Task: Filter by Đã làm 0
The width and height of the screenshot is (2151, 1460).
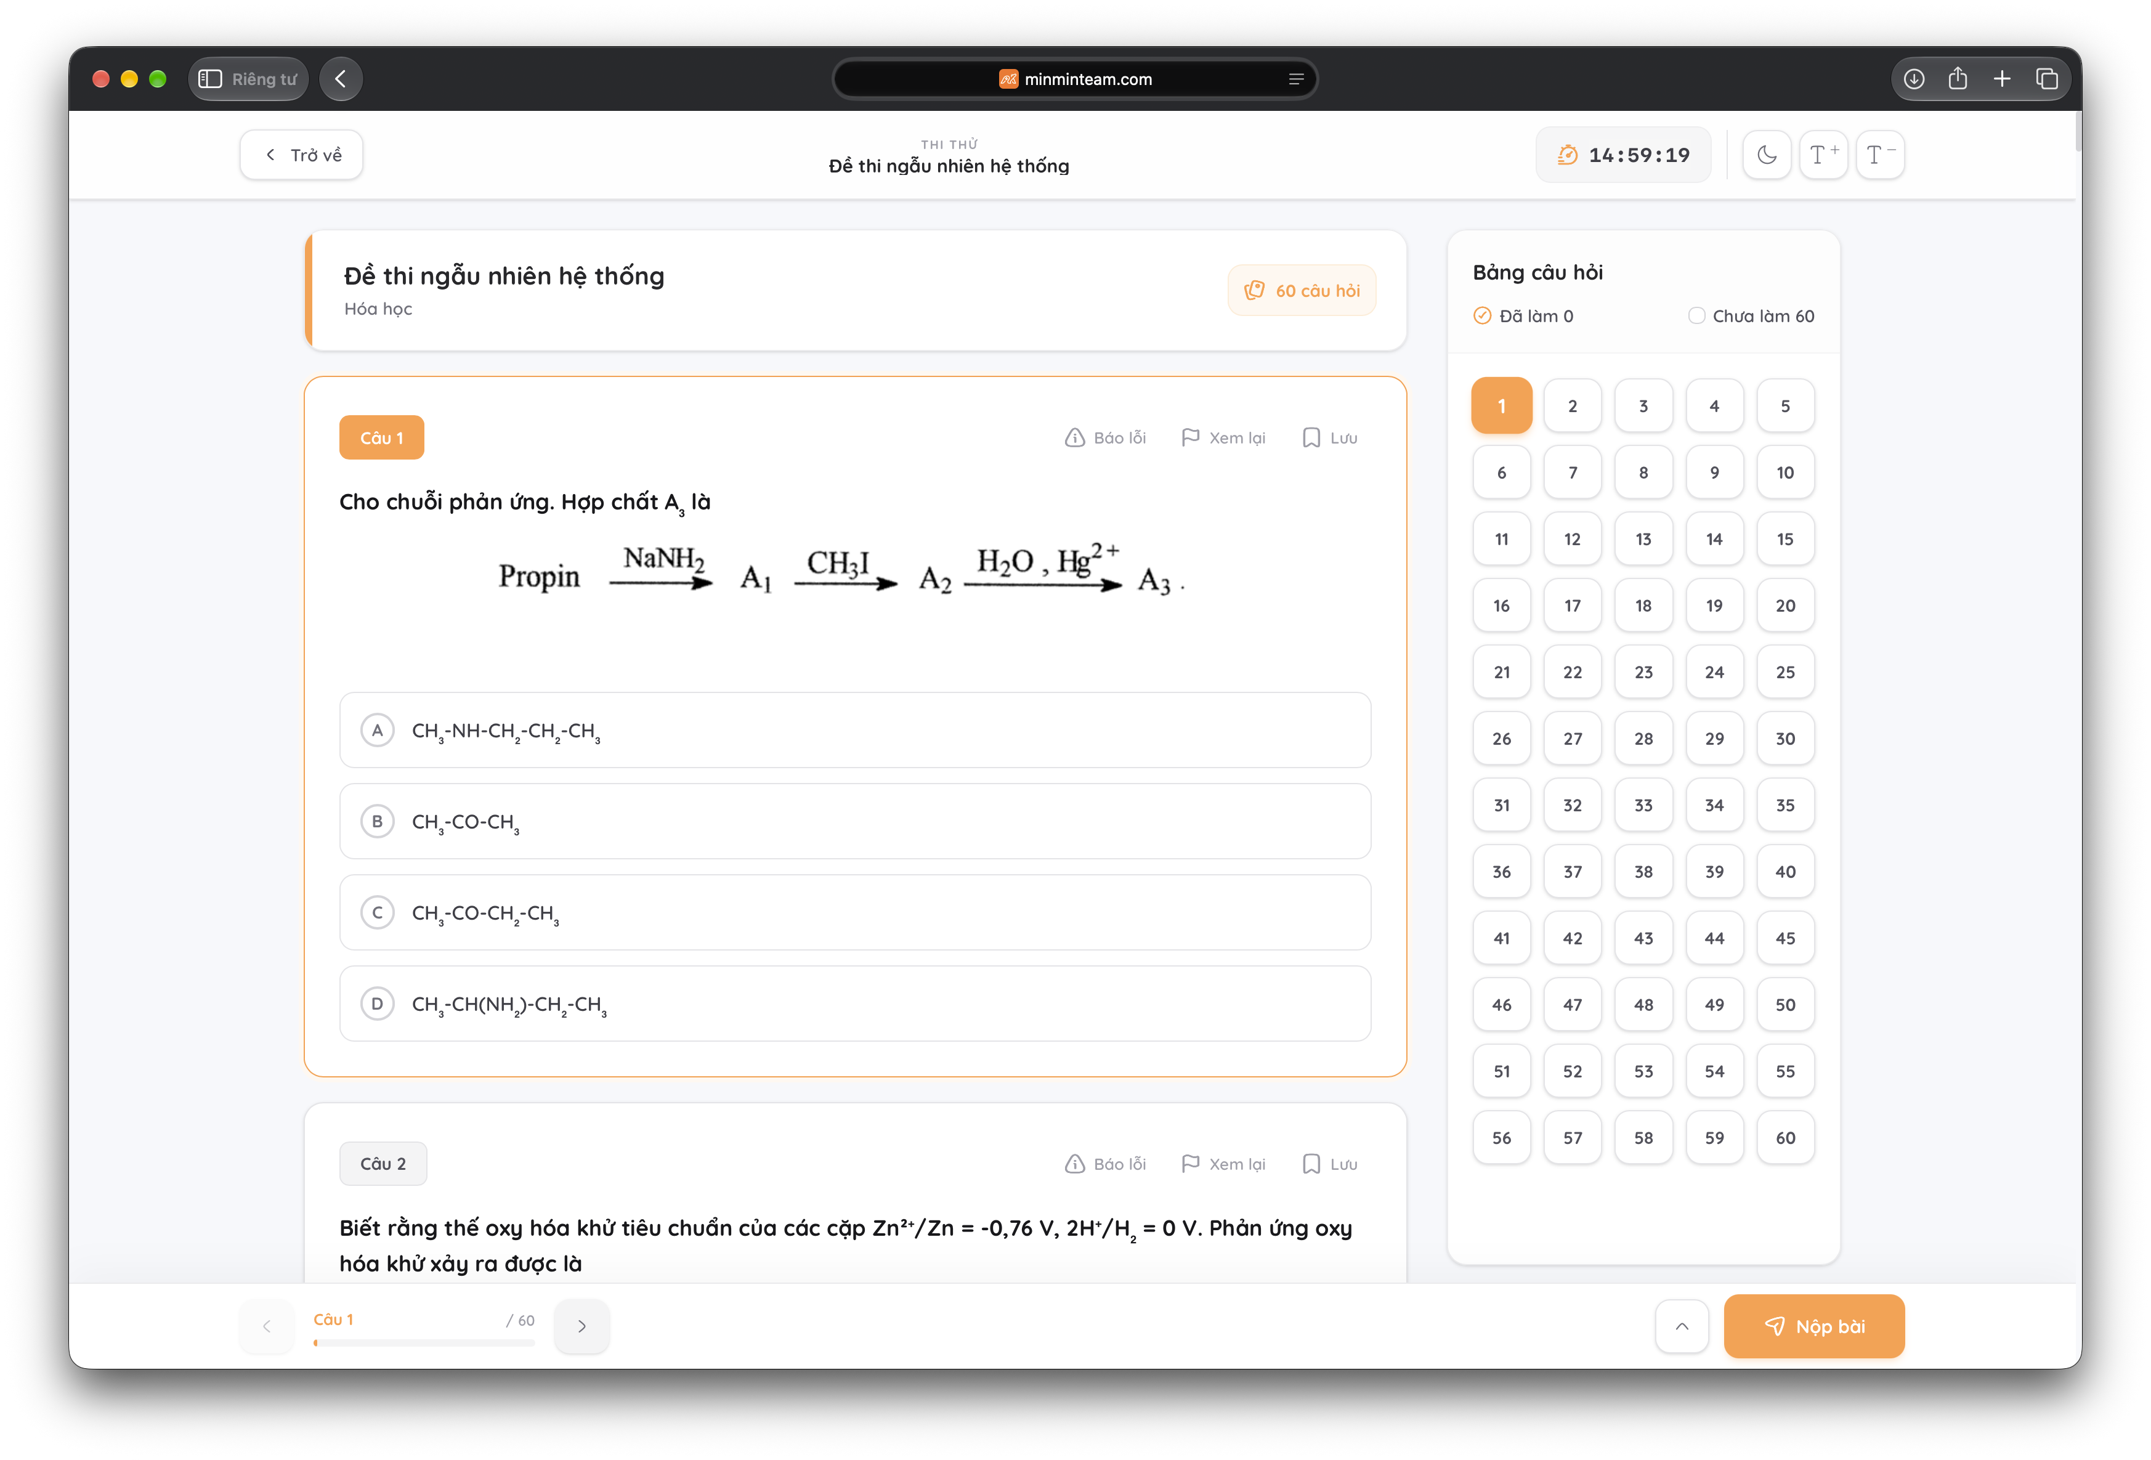Action: coord(1523,315)
